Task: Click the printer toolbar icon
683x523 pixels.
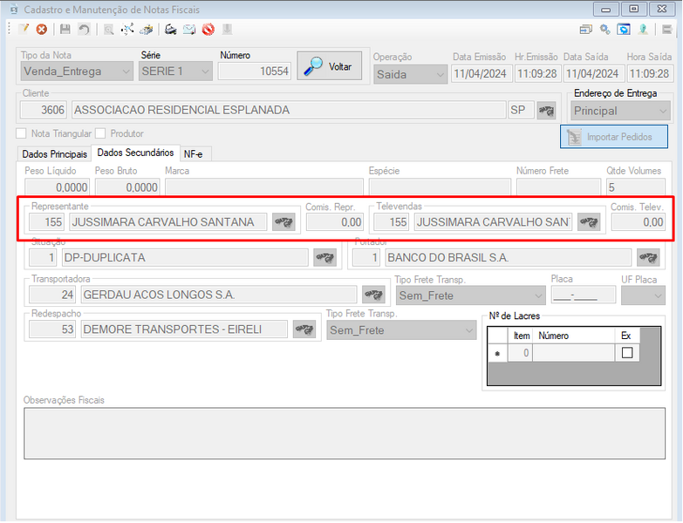Action: point(170,29)
